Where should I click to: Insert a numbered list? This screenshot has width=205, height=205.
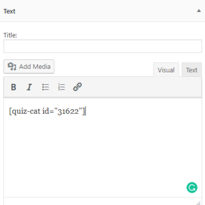pos(61,87)
